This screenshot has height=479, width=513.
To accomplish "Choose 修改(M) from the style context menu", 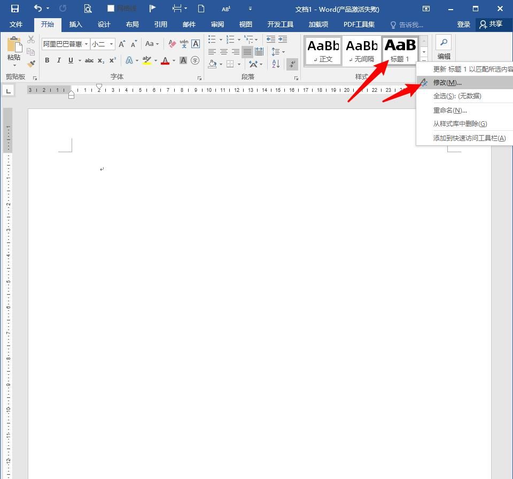I will (448, 83).
